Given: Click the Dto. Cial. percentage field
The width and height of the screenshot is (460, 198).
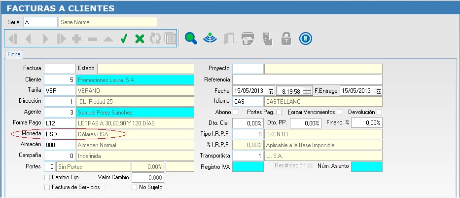Looking at the screenshot, I should click(x=248, y=123).
